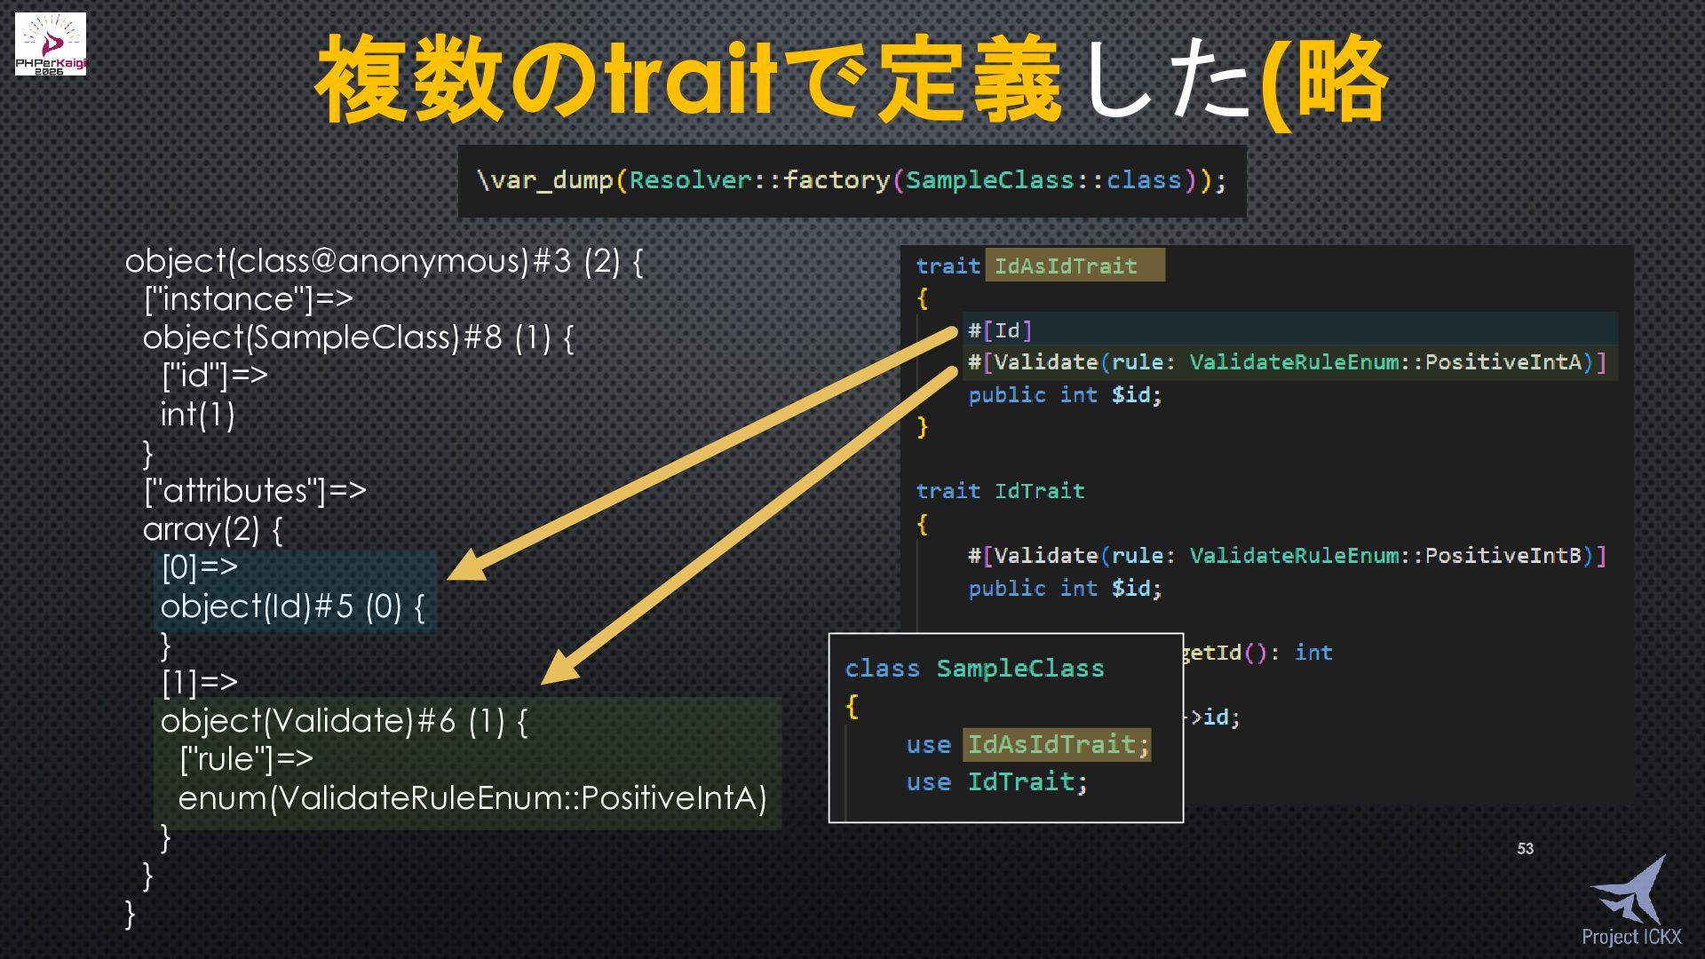Image resolution: width=1705 pixels, height=959 pixels.
Task: Click the highlighted object(Id)#5 output
Action: tap(292, 606)
